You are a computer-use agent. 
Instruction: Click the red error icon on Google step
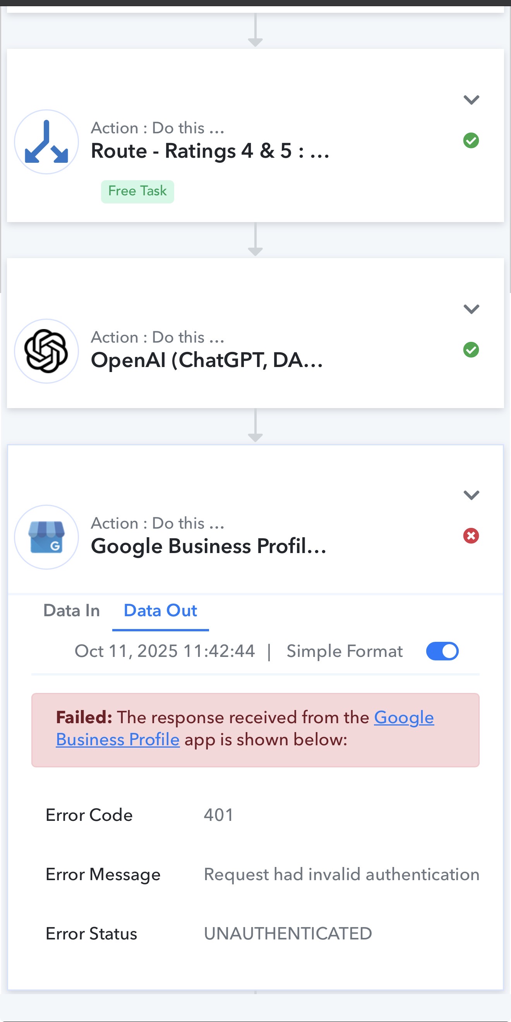(x=471, y=536)
